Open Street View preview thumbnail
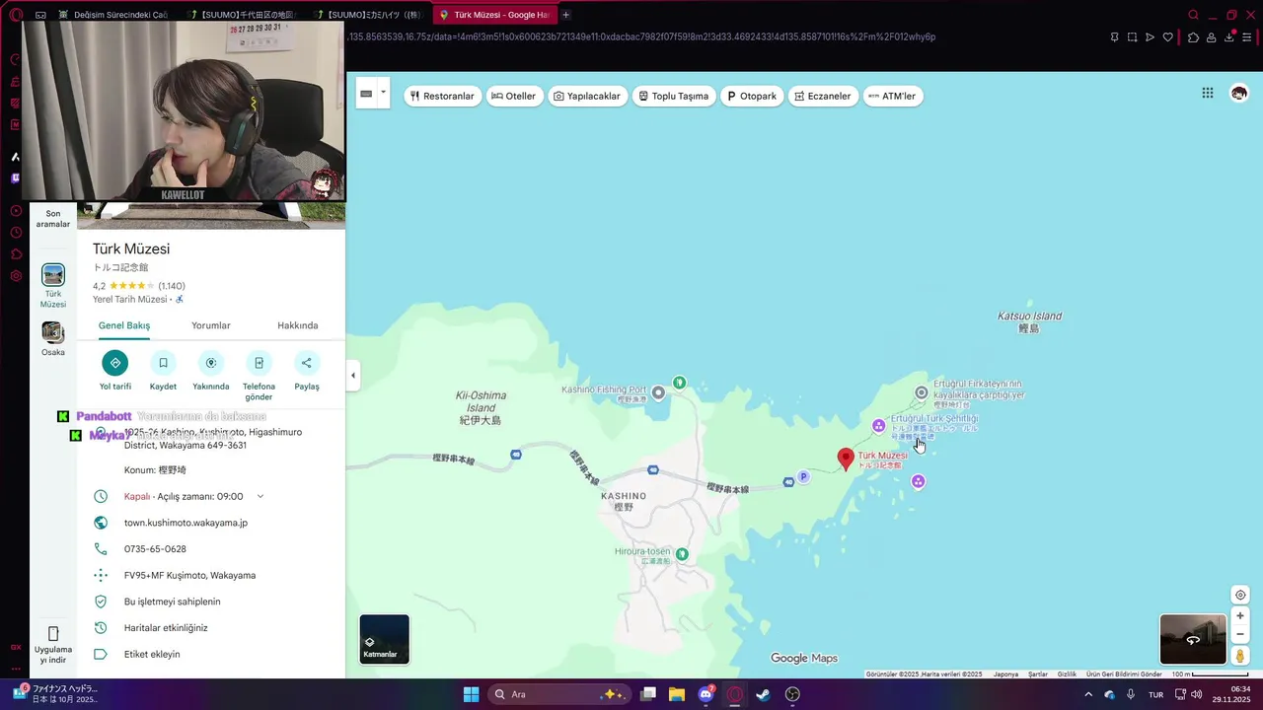Image resolution: width=1263 pixels, height=710 pixels. coord(1193,639)
